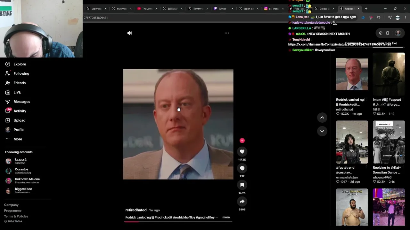The height and width of the screenshot is (230, 410).
Task: Open emmawhatstwo cosplay video thumbnail
Action: [x=352, y=142]
